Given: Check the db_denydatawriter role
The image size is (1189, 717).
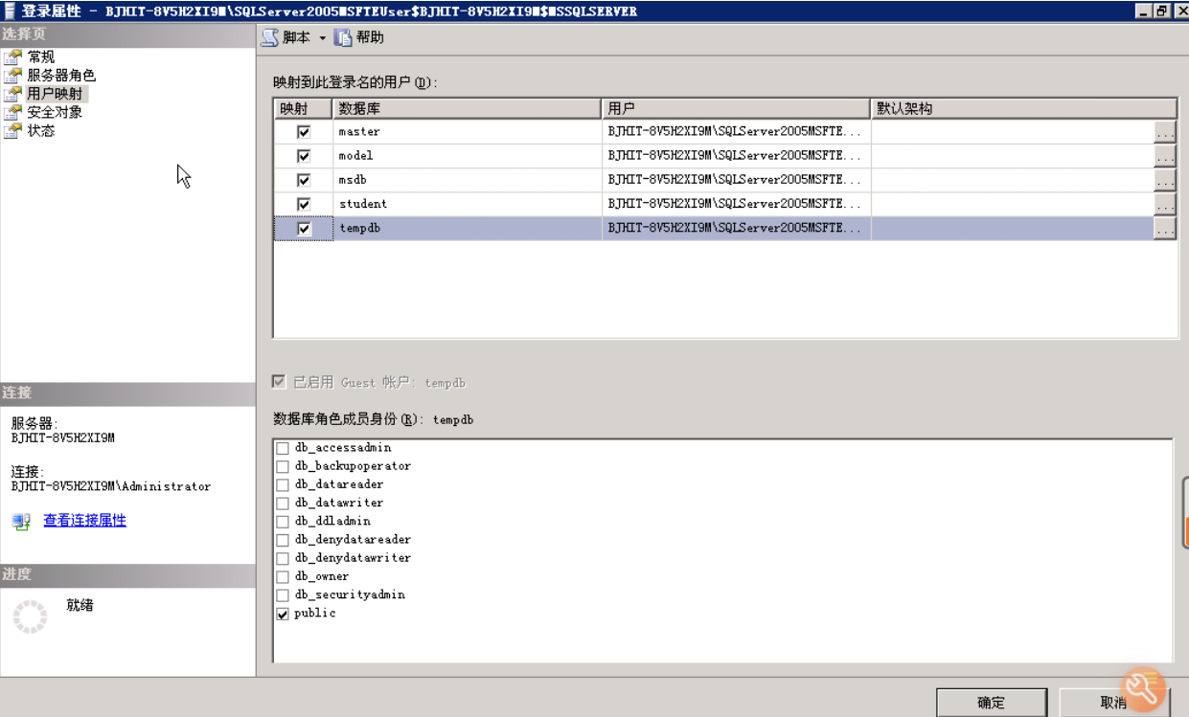Looking at the screenshot, I should coord(283,558).
